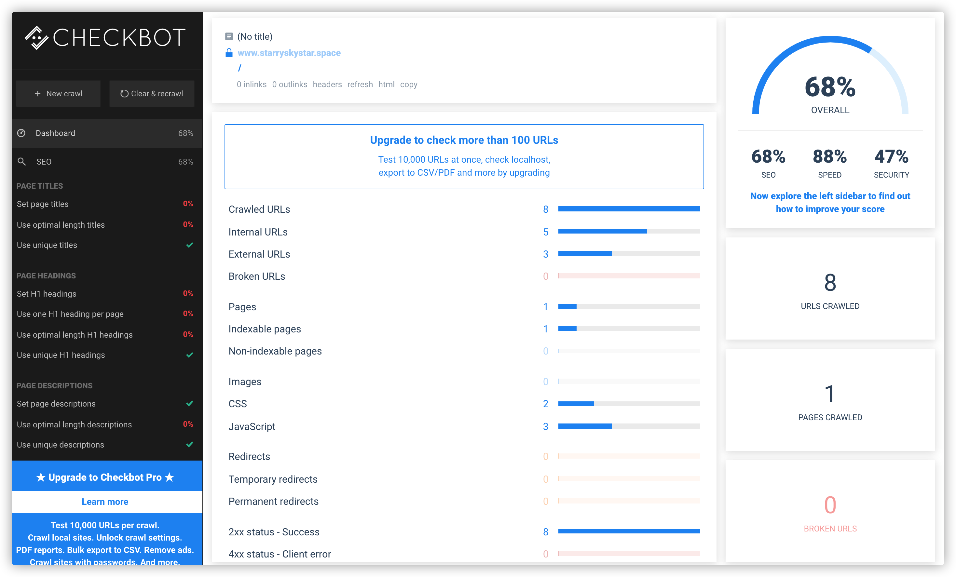Click the JavaScript count row

point(464,426)
